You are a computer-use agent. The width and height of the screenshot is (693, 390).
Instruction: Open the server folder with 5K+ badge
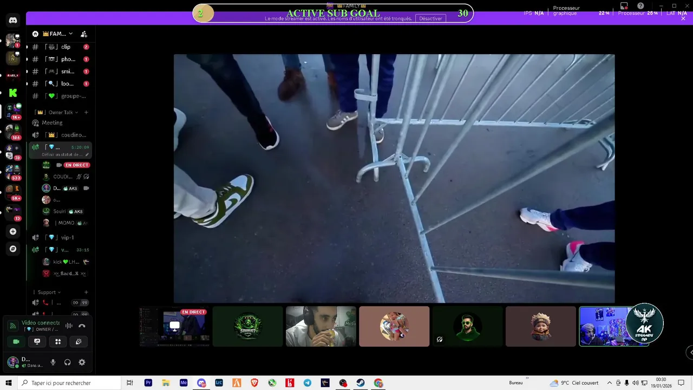(x=13, y=191)
